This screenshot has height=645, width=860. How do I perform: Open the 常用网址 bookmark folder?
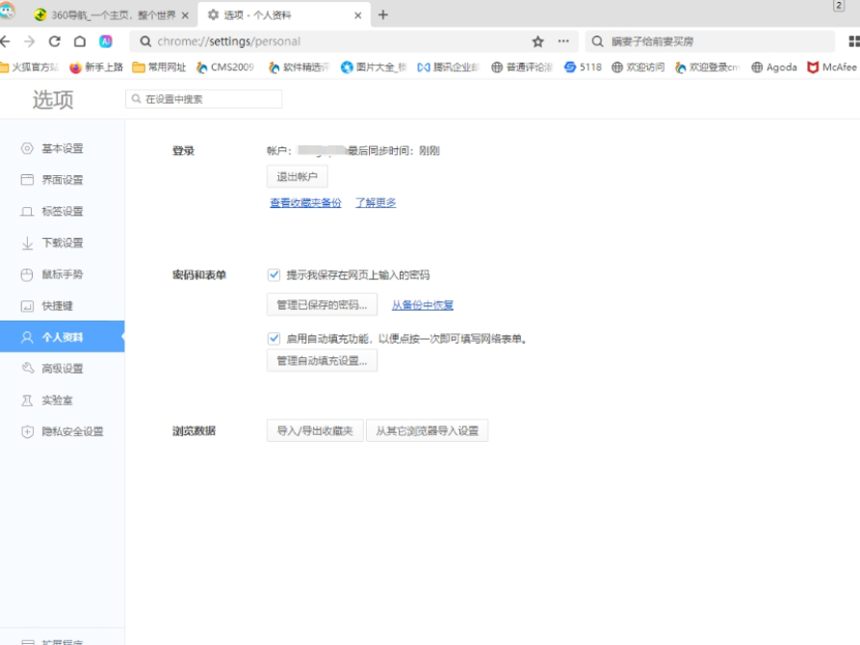(159, 67)
